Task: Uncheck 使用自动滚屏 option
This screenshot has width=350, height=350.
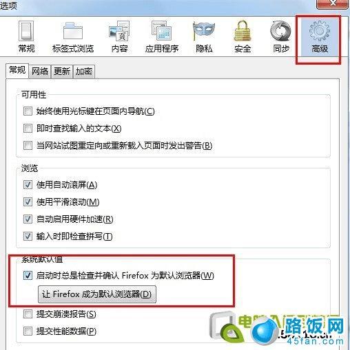Action: point(28,185)
